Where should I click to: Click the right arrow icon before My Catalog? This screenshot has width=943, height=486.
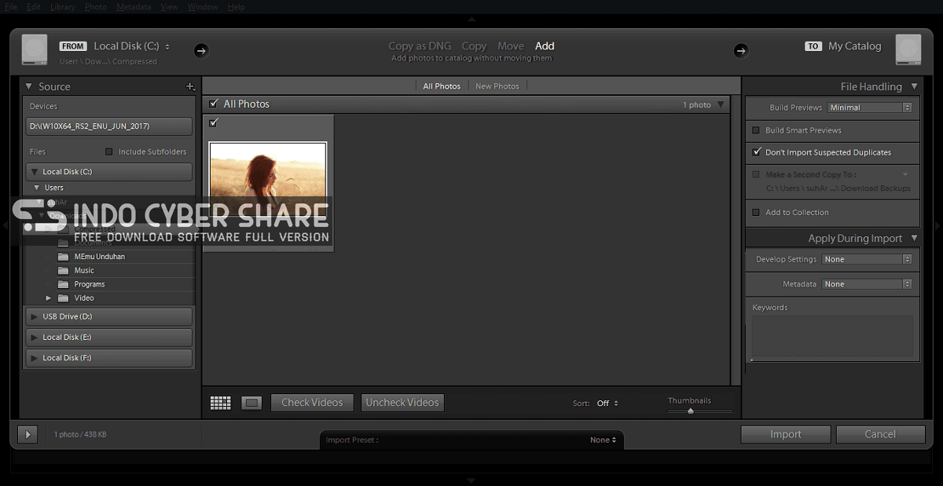coord(741,50)
